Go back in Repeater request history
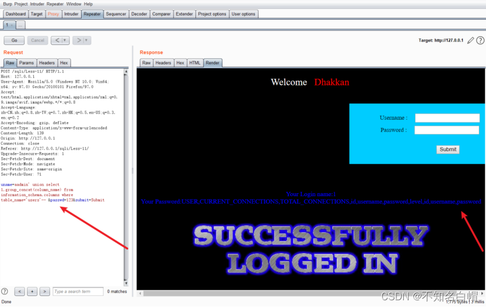The width and height of the screenshot is (486, 307). pyautogui.click(x=57, y=40)
